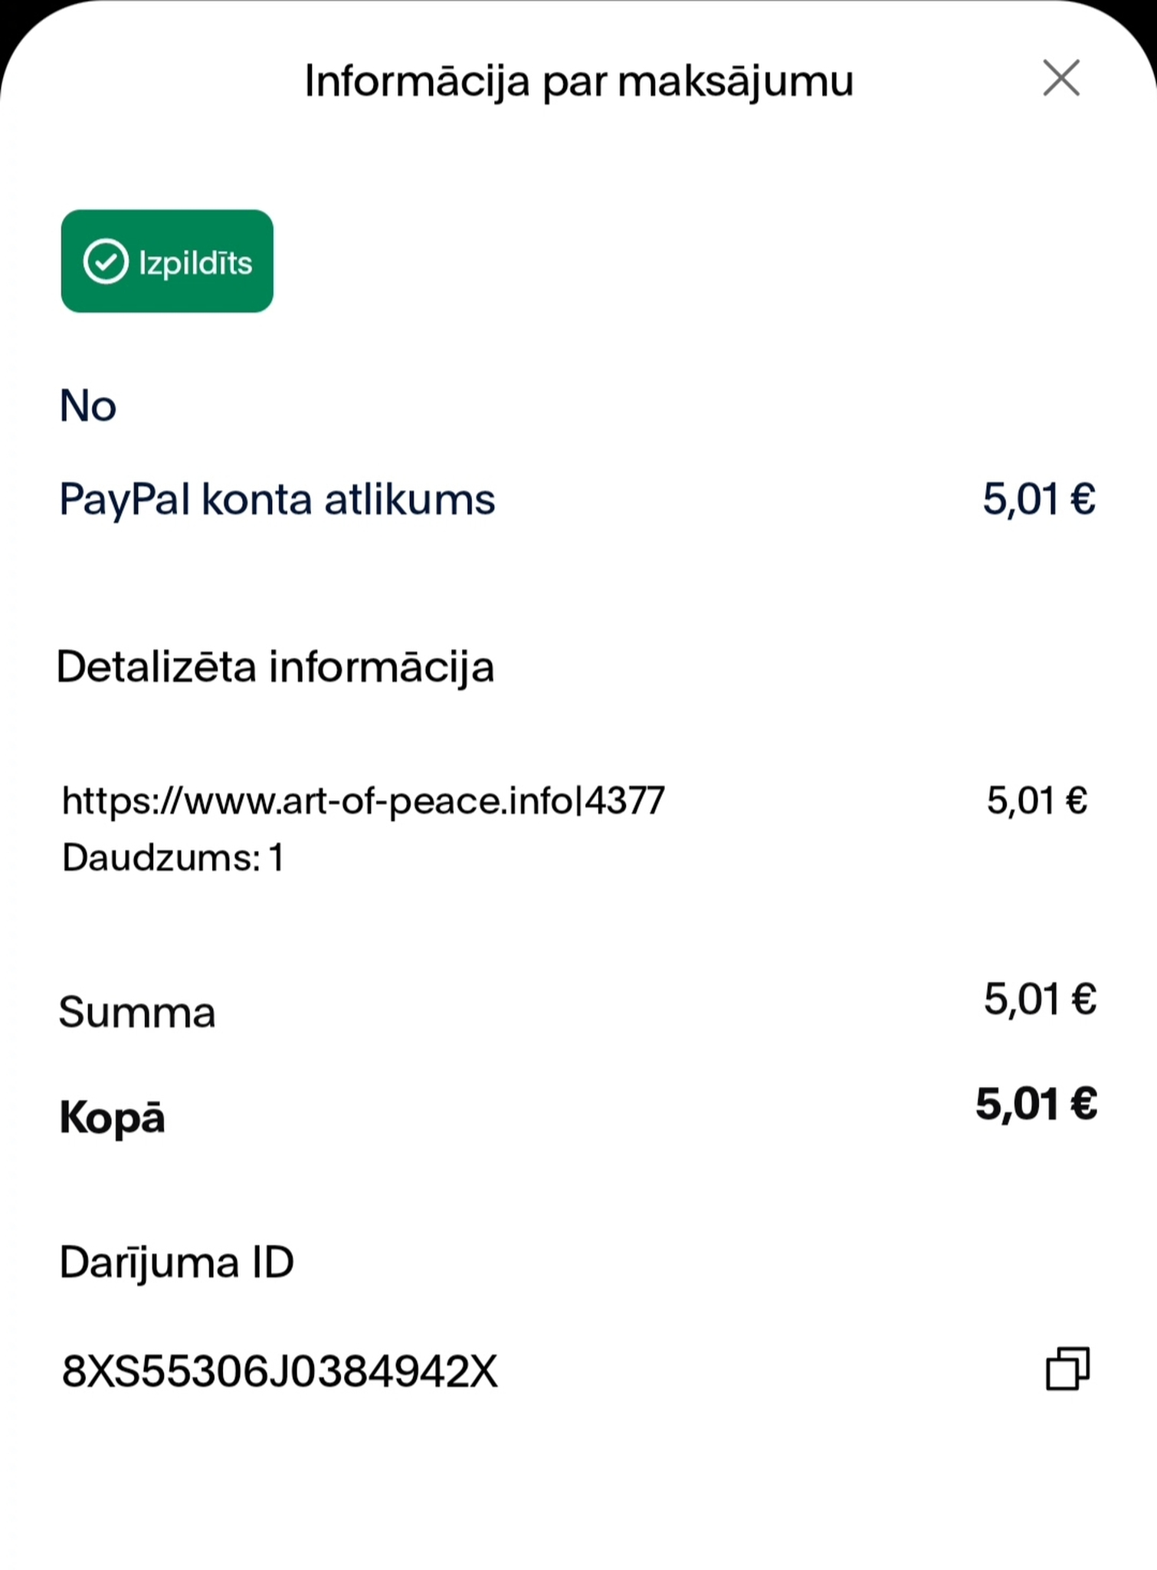The image size is (1157, 1570).
Task: Tap the PayPal konta atlikums row
Action: [x=578, y=500]
